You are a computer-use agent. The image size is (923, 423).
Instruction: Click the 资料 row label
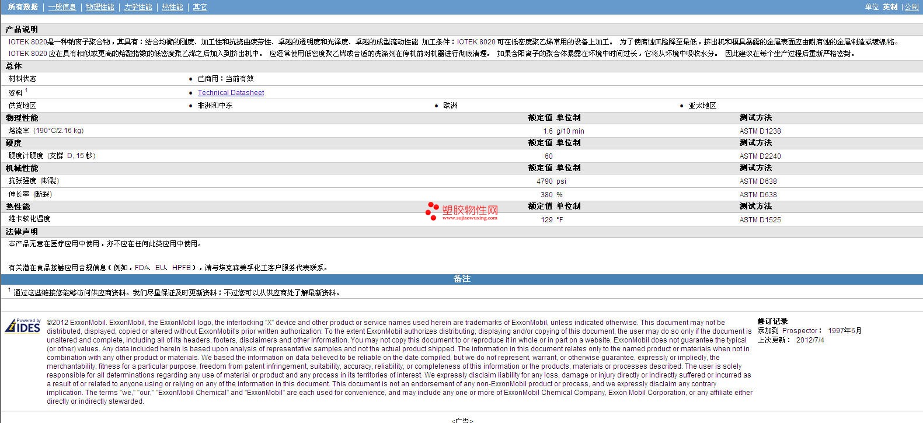(15, 93)
